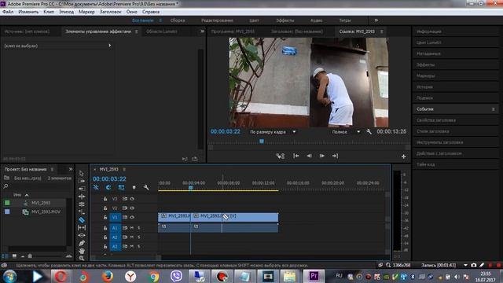The height and width of the screenshot is (283, 503).
Task: Go to In point in monitor
Action: point(296,156)
